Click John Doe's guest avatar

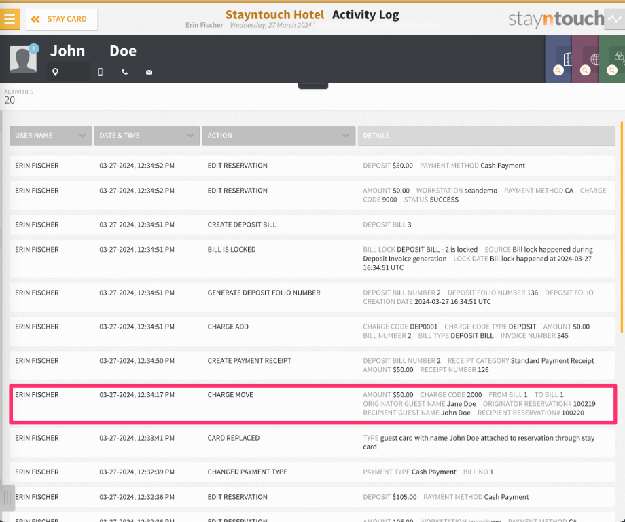(23, 58)
